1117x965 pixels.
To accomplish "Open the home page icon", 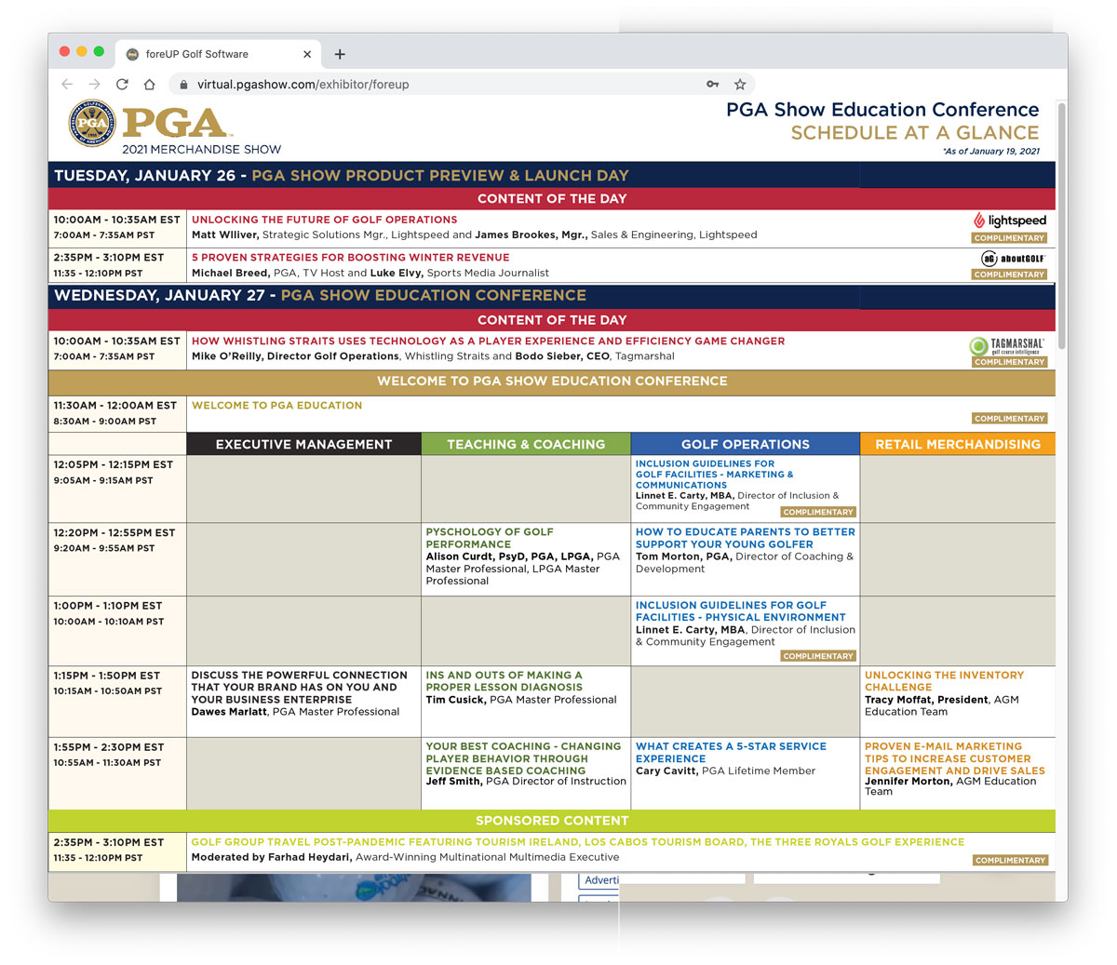I will point(149,84).
